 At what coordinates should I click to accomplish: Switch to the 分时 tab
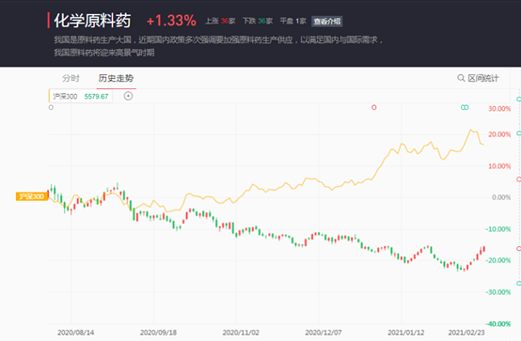point(71,78)
